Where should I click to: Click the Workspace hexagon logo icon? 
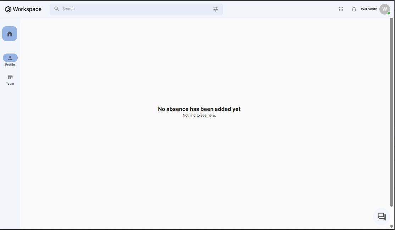click(x=8, y=9)
